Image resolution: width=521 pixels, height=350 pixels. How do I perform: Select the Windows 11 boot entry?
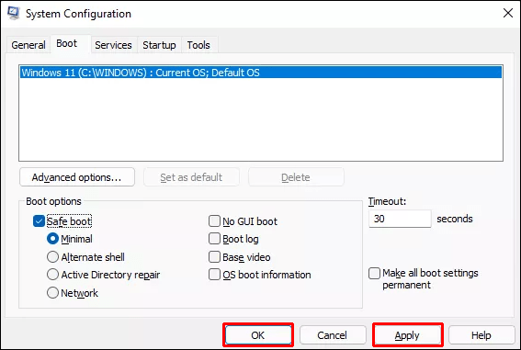pos(261,73)
